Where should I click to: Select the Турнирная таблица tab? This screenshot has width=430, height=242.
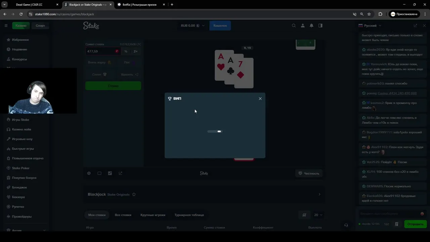(x=189, y=215)
